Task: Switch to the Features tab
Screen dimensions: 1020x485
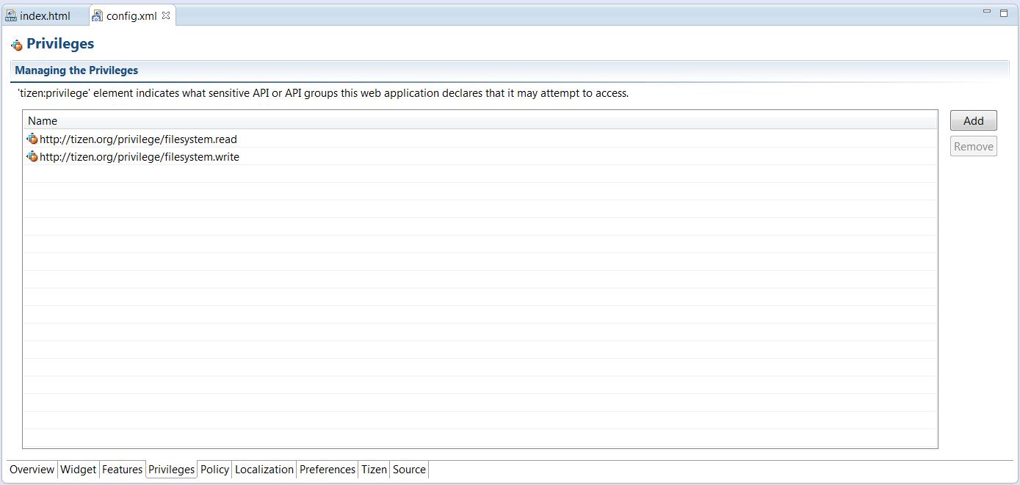Action: click(122, 470)
